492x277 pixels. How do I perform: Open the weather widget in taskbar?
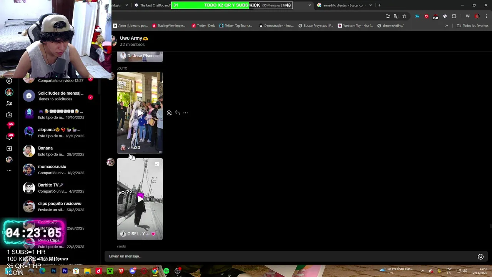[396, 271]
